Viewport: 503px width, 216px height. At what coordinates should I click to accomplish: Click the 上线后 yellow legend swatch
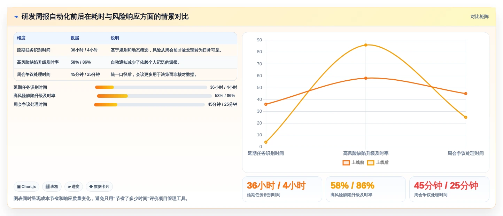pos(371,162)
